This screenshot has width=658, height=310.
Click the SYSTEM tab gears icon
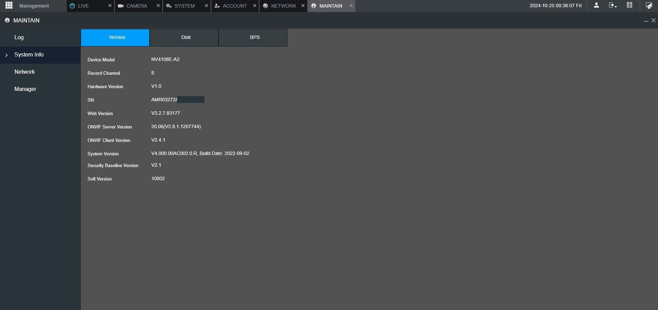(169, 6)
